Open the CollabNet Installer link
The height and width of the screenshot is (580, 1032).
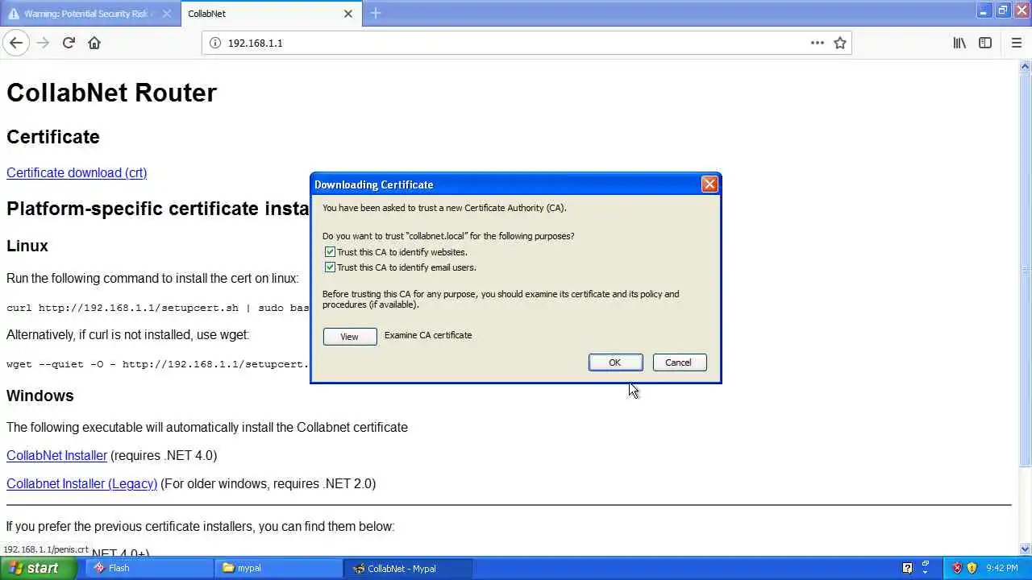click(56, 455)
